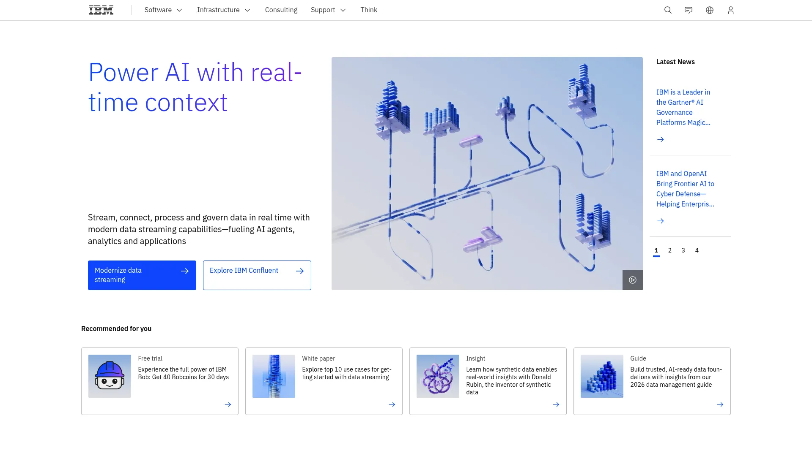
Task: Click the Insight synthetic data thumbnail
Action: click(438, 376)
